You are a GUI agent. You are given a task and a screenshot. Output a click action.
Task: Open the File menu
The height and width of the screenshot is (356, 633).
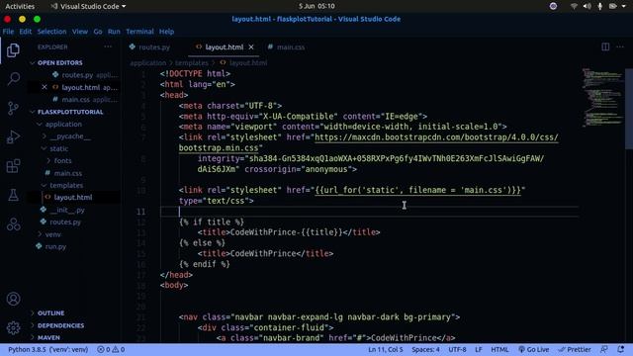pos(8,32)
